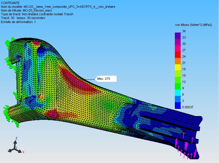Click the Type de tracé text line
Viewport: 219px width, 163px height.
click(37, 14)
